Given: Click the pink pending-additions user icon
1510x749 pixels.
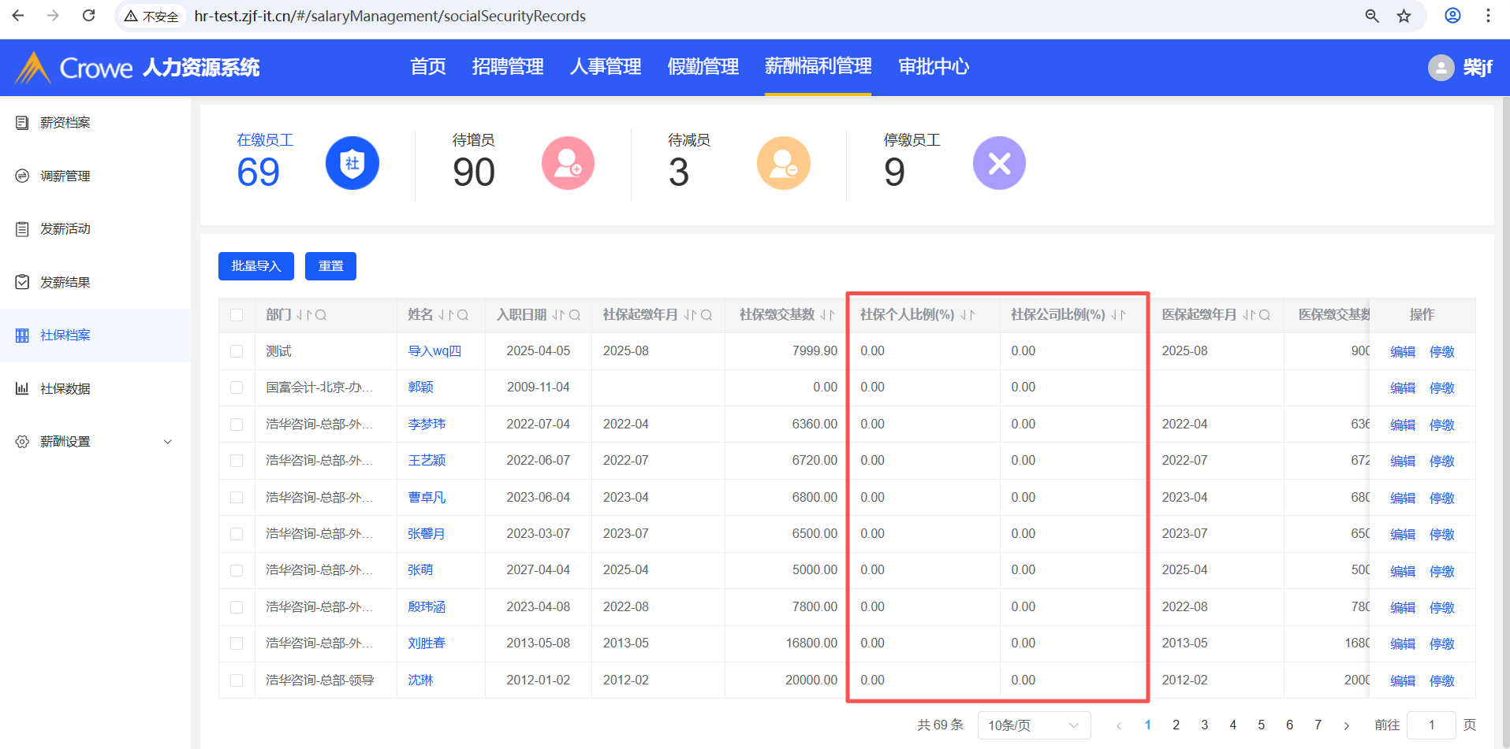Looking at the screenshot, I should coord(568,163).
